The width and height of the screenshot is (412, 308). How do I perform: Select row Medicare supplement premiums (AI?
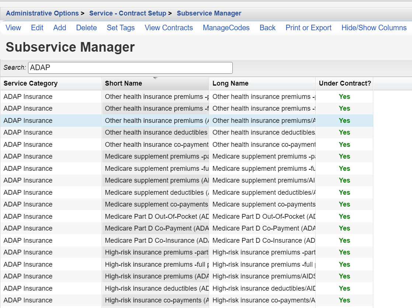point(187,180)
